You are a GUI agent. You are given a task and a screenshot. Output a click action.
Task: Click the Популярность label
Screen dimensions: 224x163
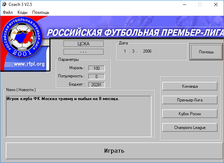click(71, 76)
